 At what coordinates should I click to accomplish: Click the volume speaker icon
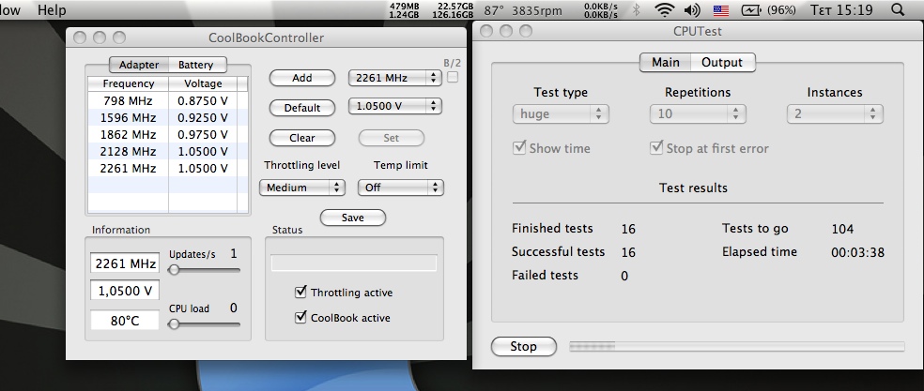point(692,10)
